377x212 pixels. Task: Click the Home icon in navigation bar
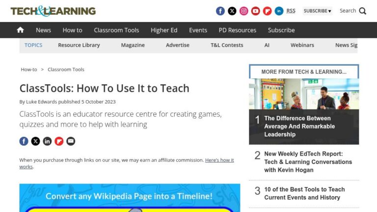(x=20, y=30)
